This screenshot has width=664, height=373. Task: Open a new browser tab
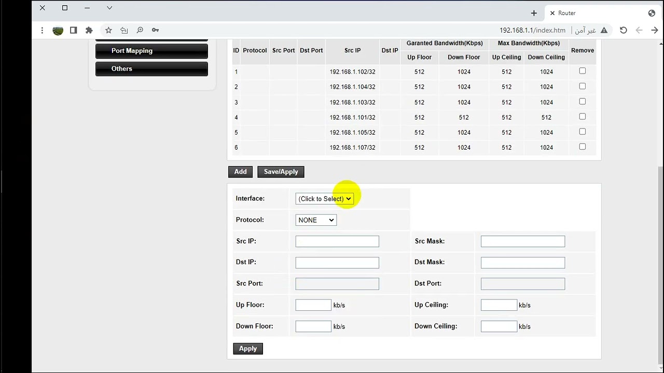(x=534, y=13)
